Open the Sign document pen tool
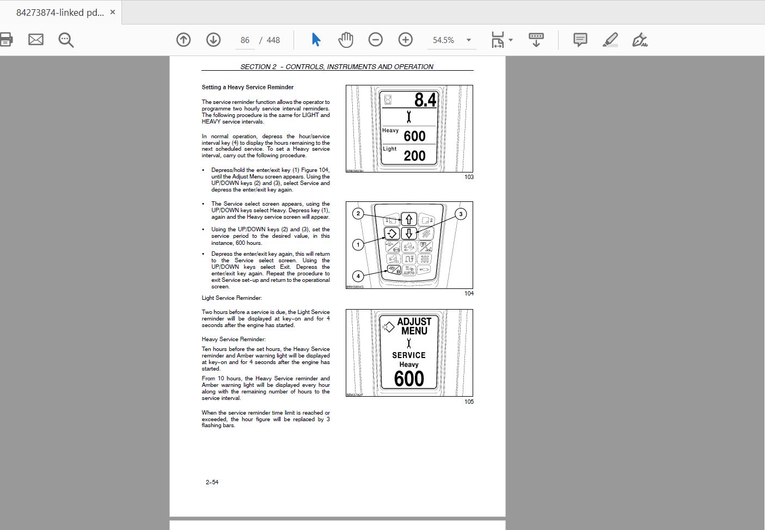The height and width of the screenshot is (530, 765). 640,40
